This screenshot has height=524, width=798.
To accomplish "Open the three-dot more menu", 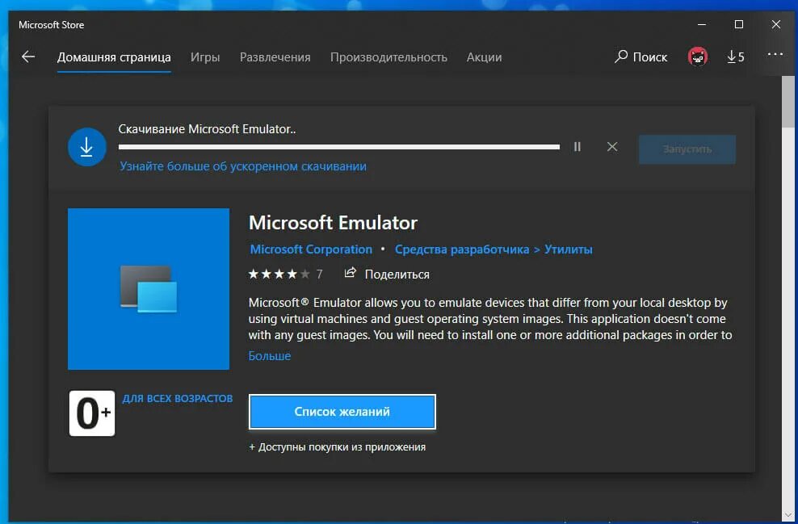I will click(x=775, y=54).
